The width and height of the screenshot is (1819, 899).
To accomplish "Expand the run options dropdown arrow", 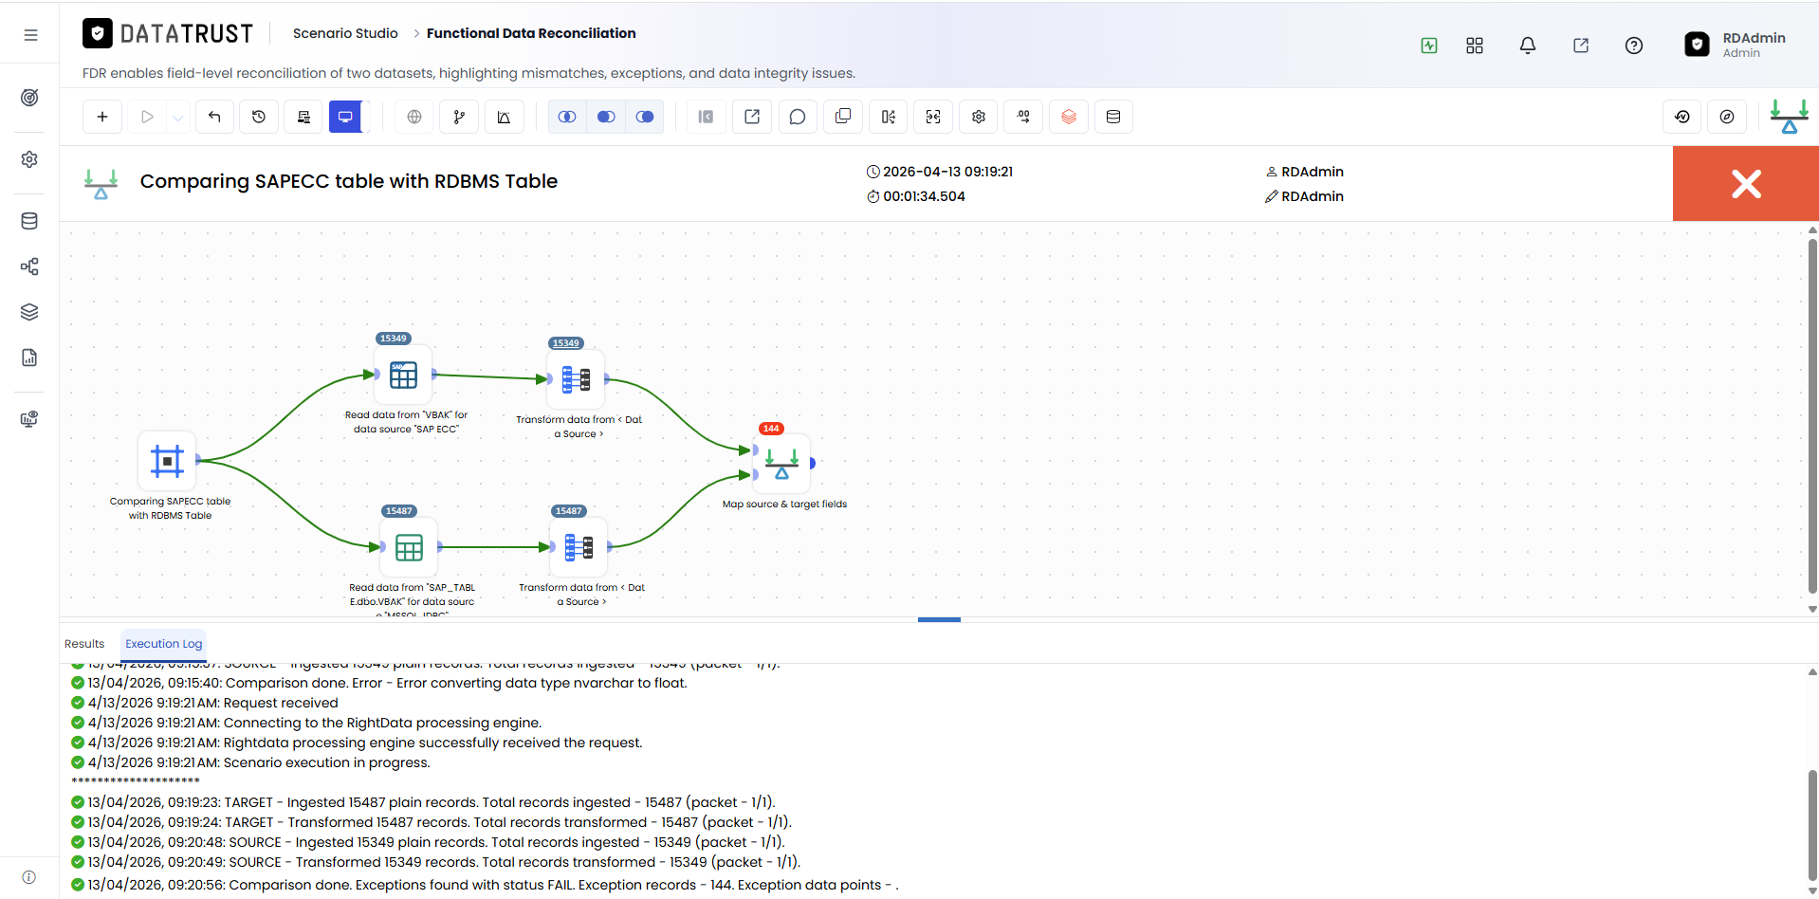I will coord(177,117).
